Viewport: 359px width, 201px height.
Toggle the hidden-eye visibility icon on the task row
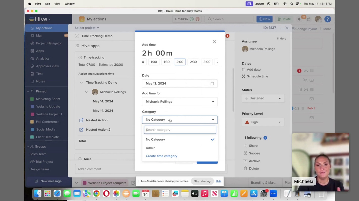click(305, 80)
